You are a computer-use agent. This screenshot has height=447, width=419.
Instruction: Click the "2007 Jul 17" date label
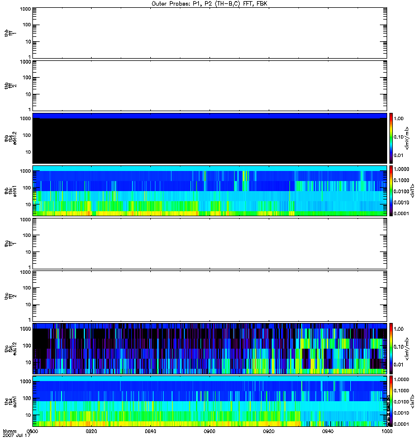[17, 435]
